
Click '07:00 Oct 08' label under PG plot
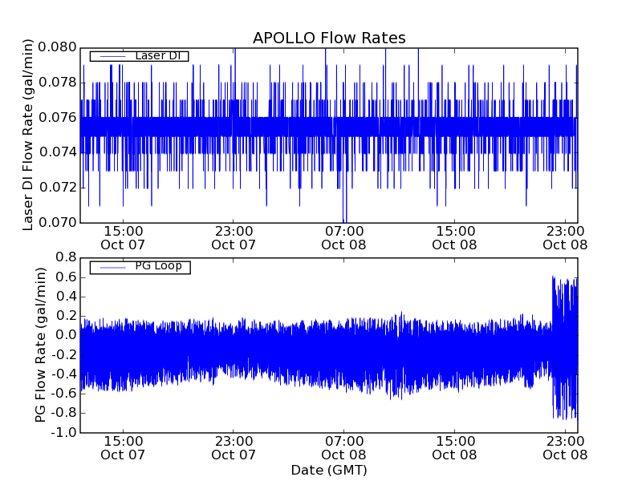point(344,448)
